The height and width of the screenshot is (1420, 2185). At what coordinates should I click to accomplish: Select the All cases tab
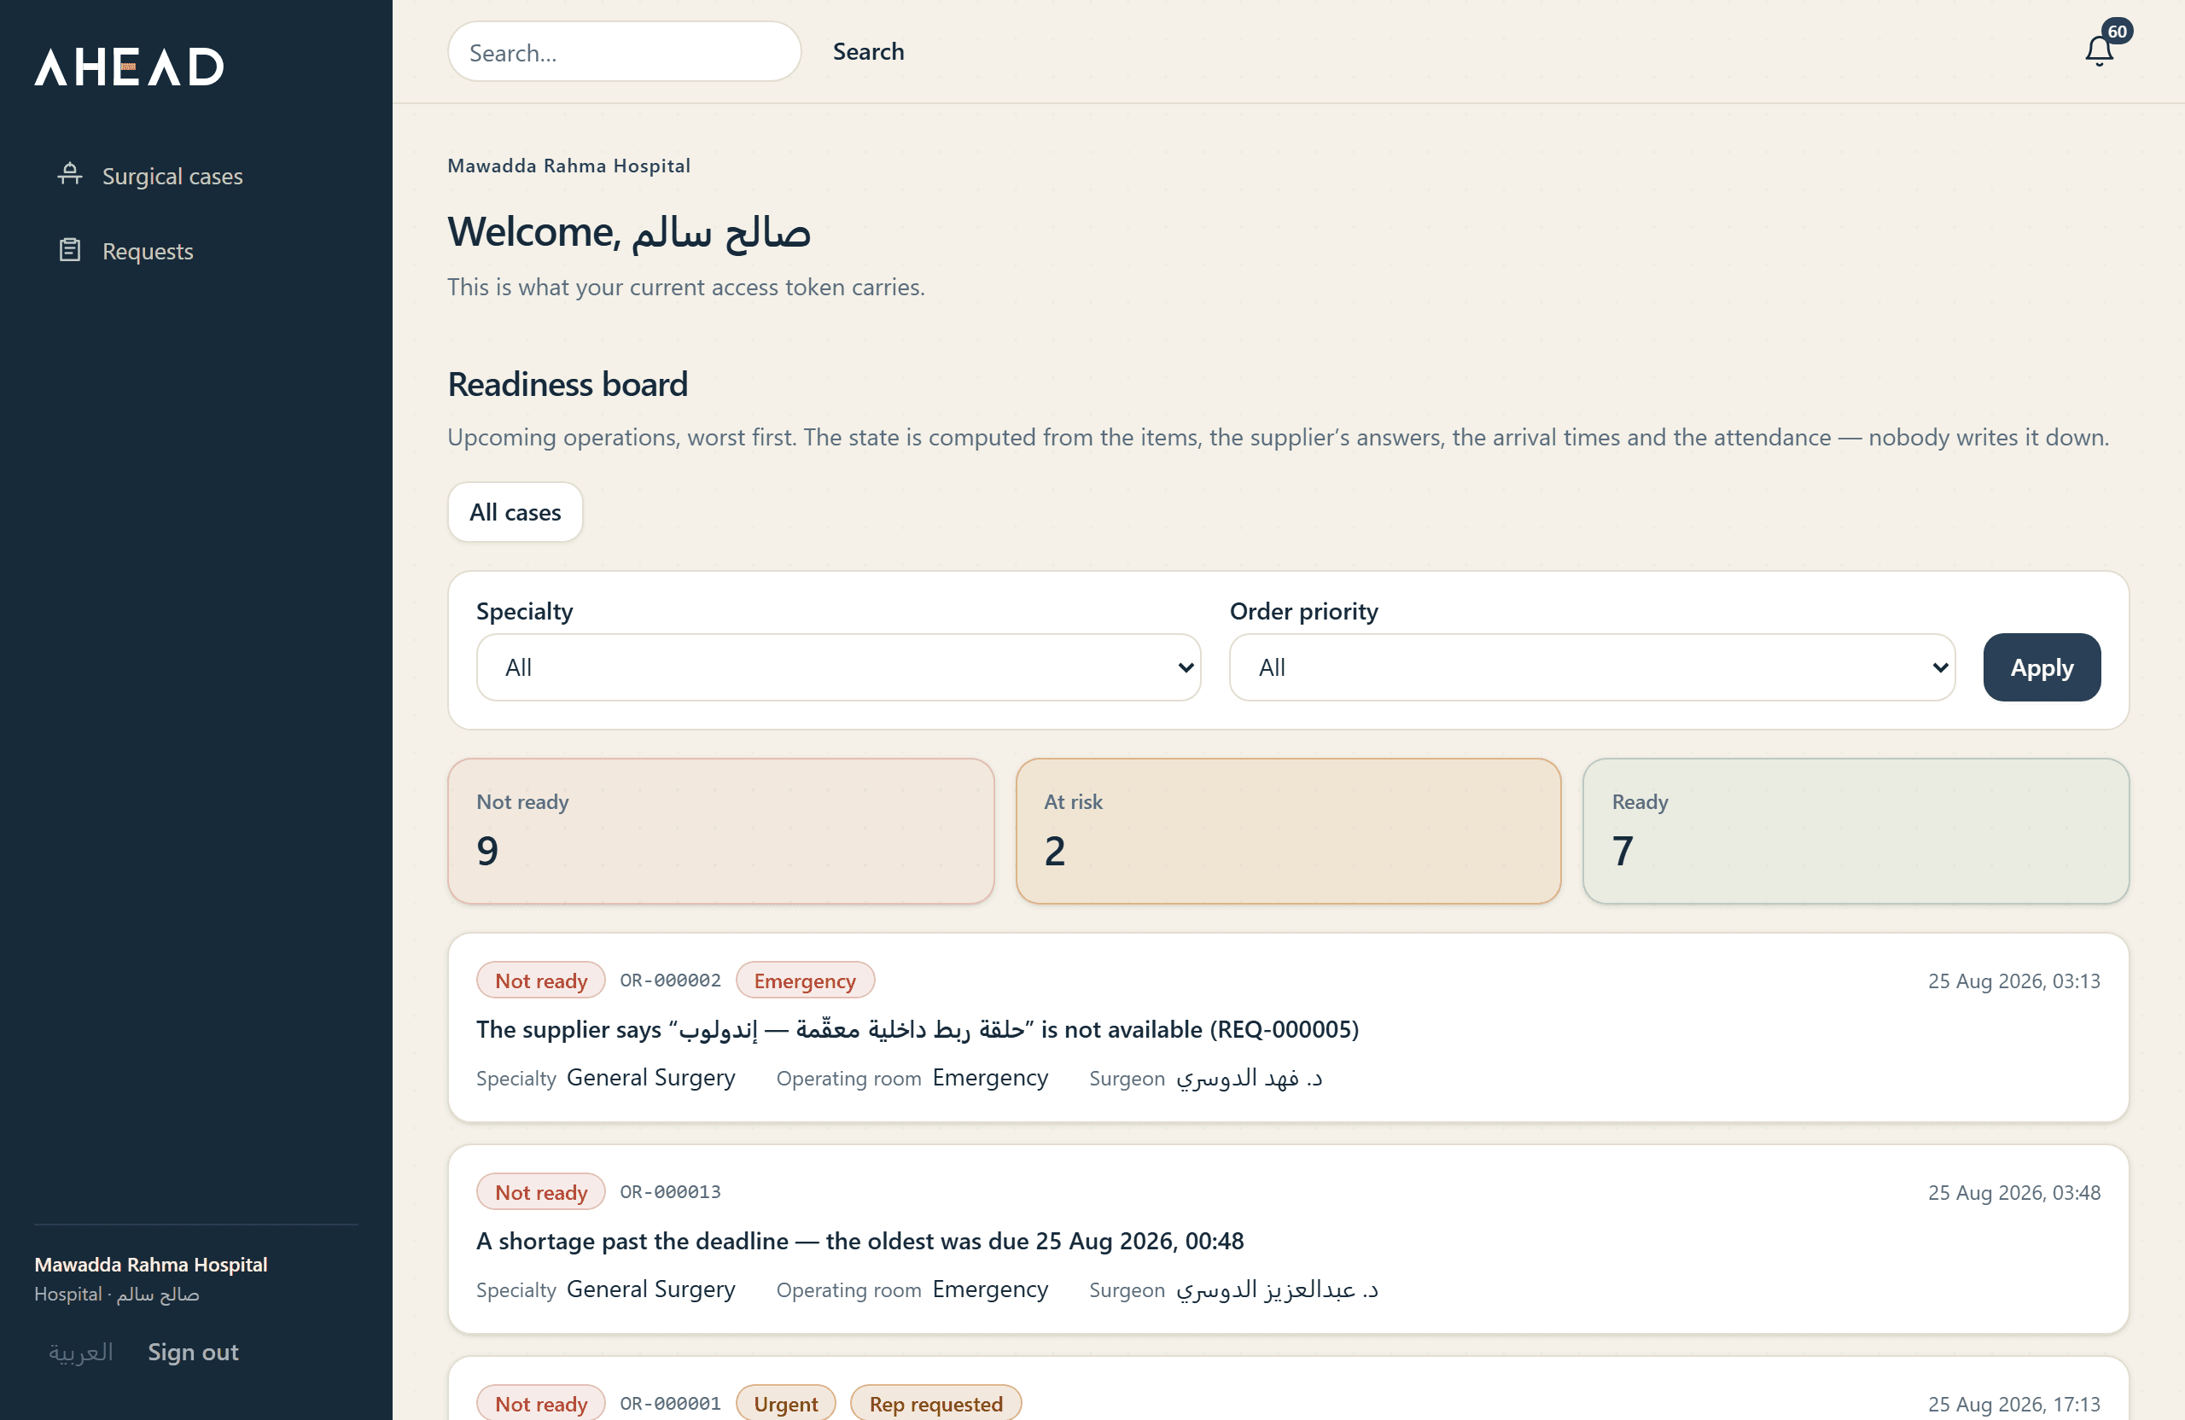coord(515,512)
